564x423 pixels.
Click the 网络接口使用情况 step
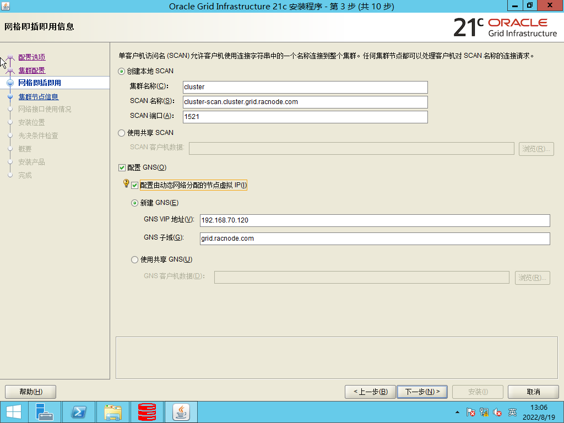click(x=45, y=109)
